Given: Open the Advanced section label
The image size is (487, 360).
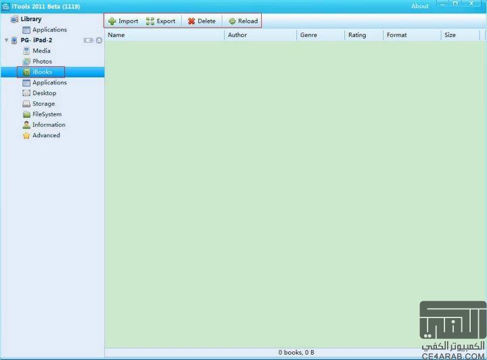Looking at the screenshot, I should [46, 136].
